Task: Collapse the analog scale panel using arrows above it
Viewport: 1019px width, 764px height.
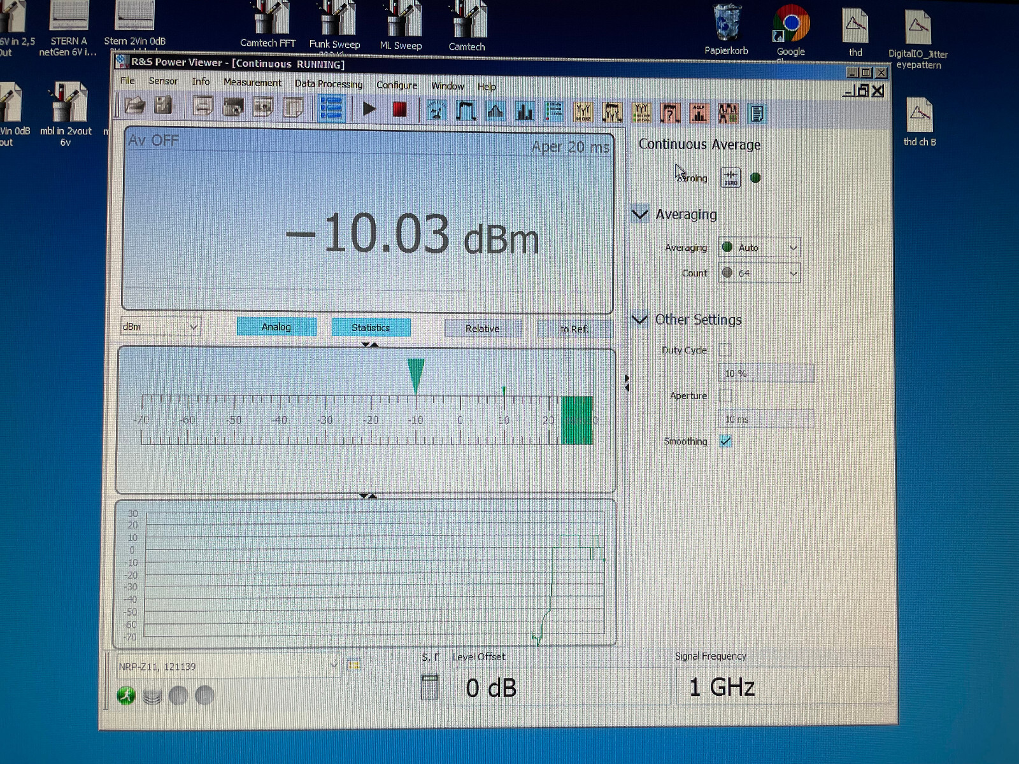Action: [x=370, y=344]
